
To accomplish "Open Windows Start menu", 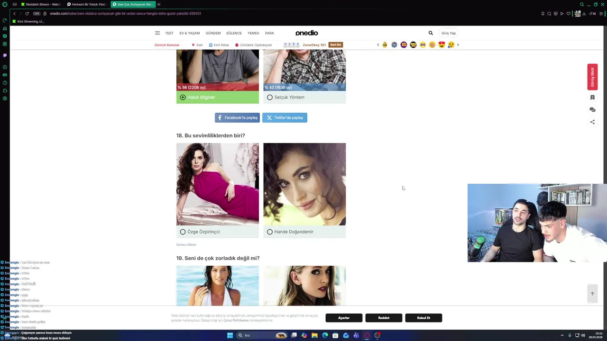I will (x=230, y=335).
